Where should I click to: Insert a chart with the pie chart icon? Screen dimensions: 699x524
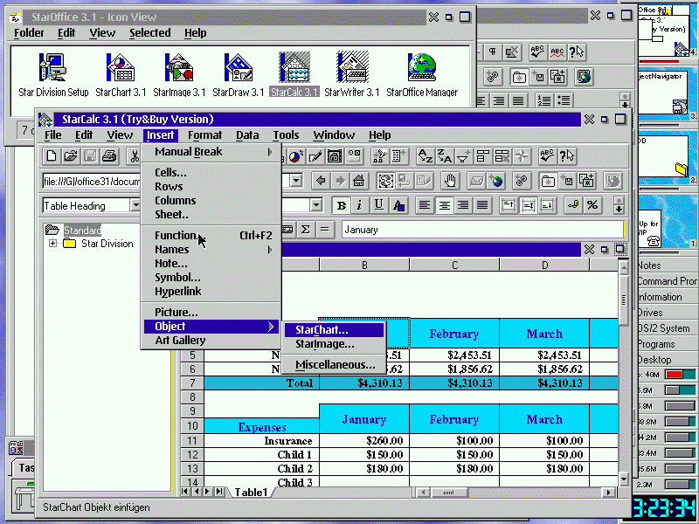pyautogui.click(x=295, y=156)
